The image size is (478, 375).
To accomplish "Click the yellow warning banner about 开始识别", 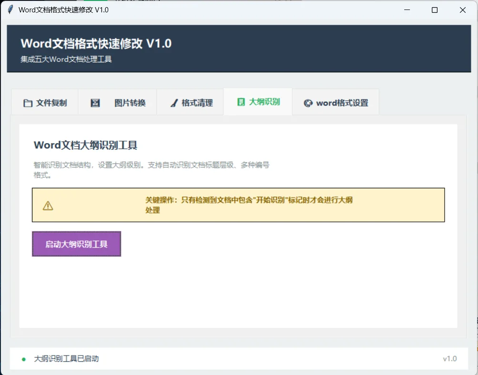I will pos(238,205).
